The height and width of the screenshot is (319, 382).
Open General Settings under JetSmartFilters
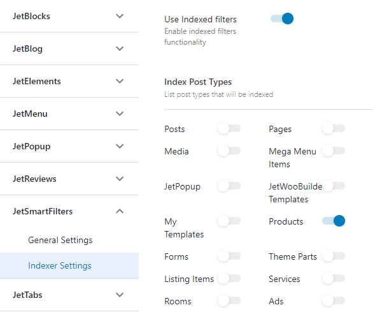pos(60,240)
